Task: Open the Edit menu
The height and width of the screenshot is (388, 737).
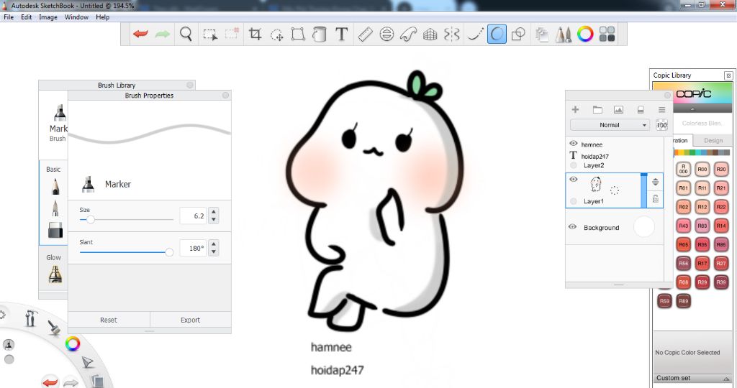Action: coord(27,17)
